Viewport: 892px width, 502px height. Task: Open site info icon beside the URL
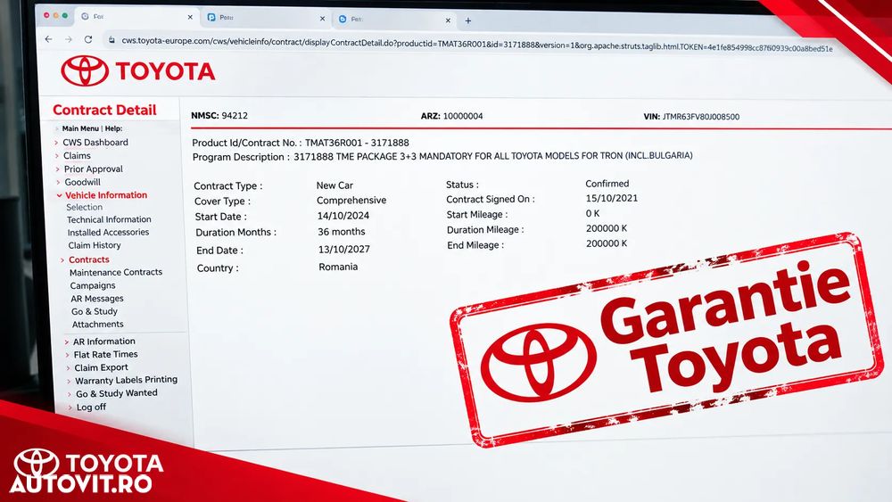[111, 40]
